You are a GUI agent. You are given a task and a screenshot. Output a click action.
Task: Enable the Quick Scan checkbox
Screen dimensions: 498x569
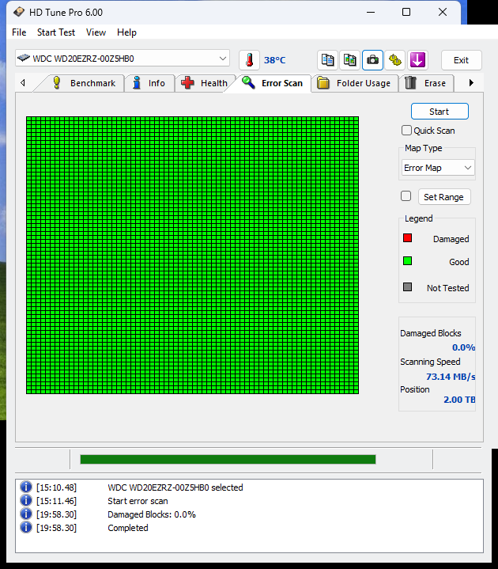click(x=406, y=131)
